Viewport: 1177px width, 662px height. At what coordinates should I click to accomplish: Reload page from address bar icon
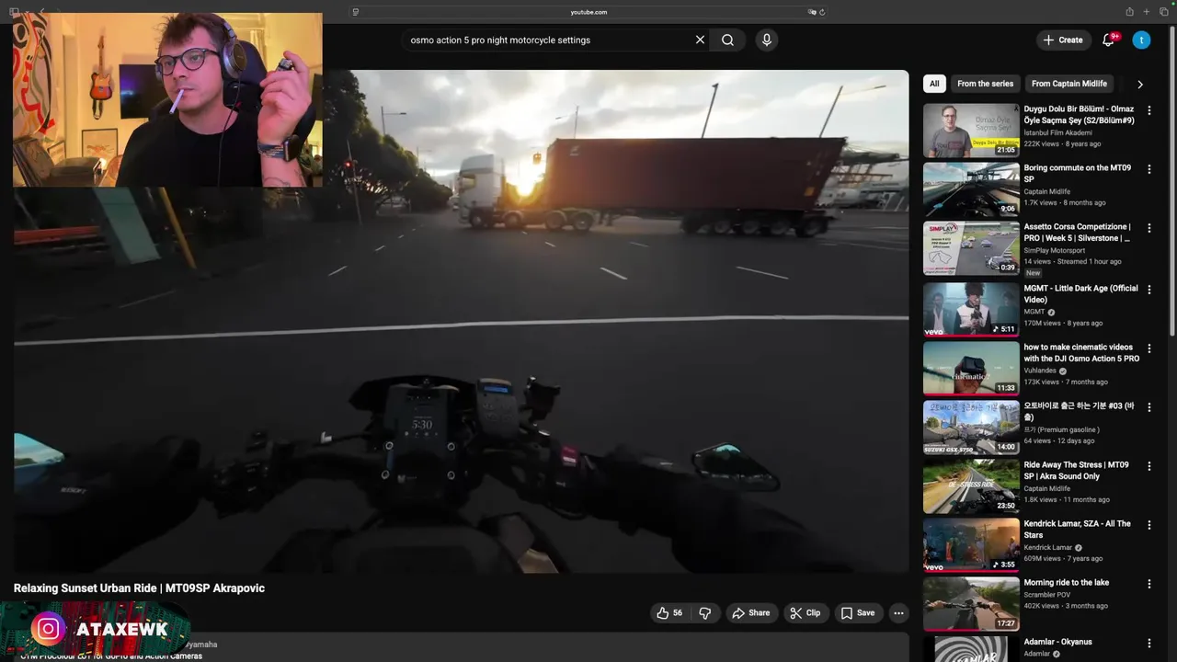822,12
